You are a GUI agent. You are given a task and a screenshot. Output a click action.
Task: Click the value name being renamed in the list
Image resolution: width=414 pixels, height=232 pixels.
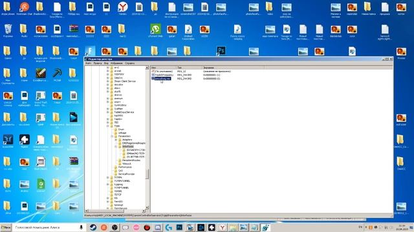162,79
